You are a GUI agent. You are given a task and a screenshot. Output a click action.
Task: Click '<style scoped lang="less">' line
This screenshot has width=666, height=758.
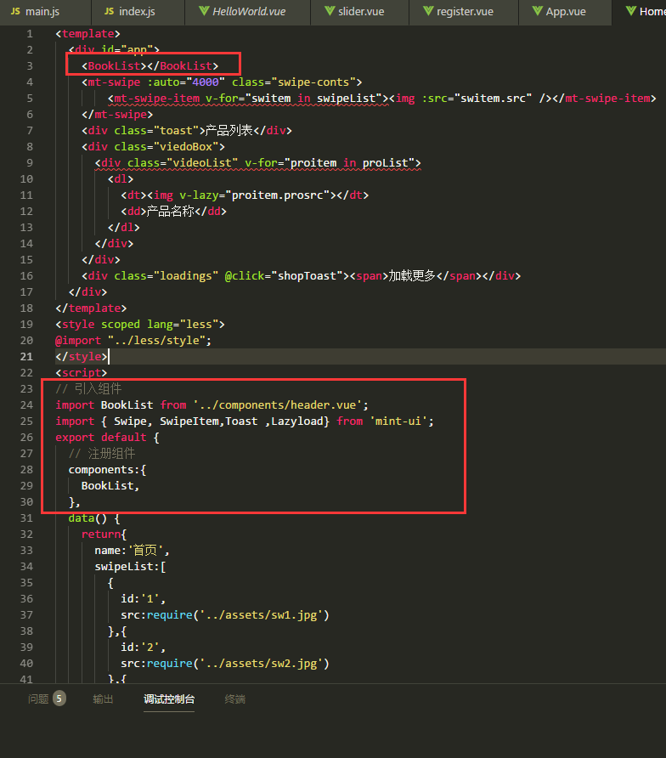click(139, 324)
